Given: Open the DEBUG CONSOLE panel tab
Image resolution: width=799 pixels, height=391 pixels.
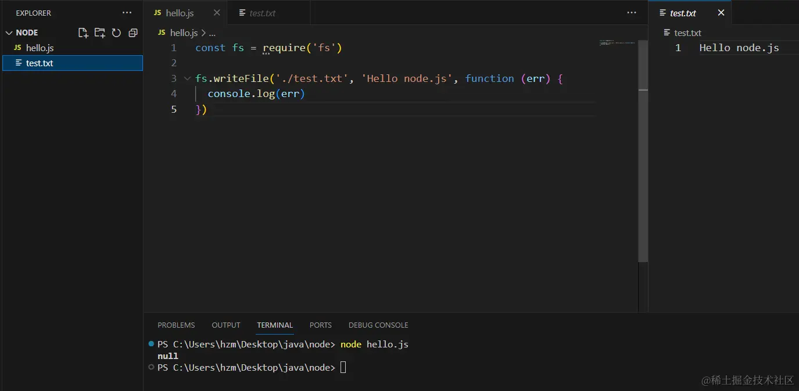Looking at the screenshot, I should (378, 325).
